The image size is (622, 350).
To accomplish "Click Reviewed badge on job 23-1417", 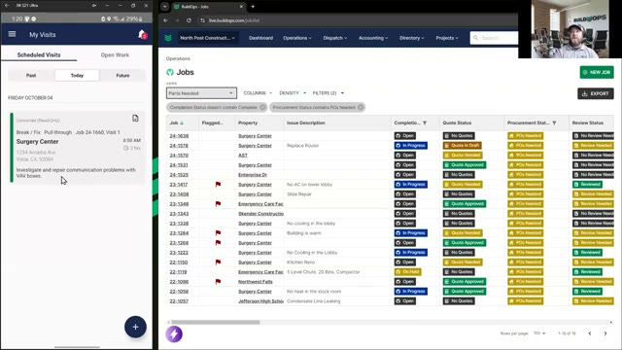I will (x=587, y=185).
